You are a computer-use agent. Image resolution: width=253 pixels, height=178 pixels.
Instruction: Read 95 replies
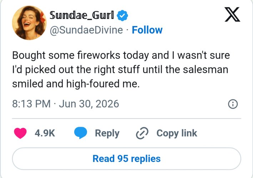(126, 159)
